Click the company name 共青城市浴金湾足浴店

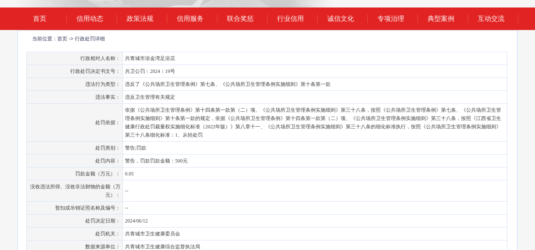(150, 58)
